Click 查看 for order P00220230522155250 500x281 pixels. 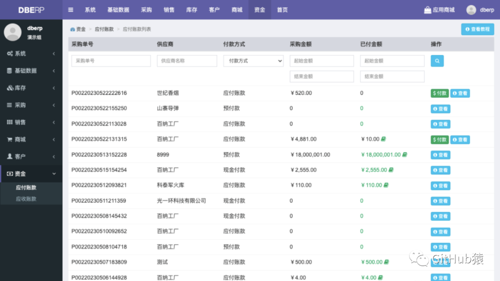pyautogui.click(x=440, y=109)
